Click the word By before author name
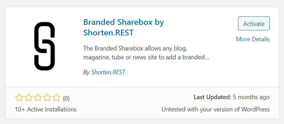Screen dimensions: 284x124 [86, 73]
